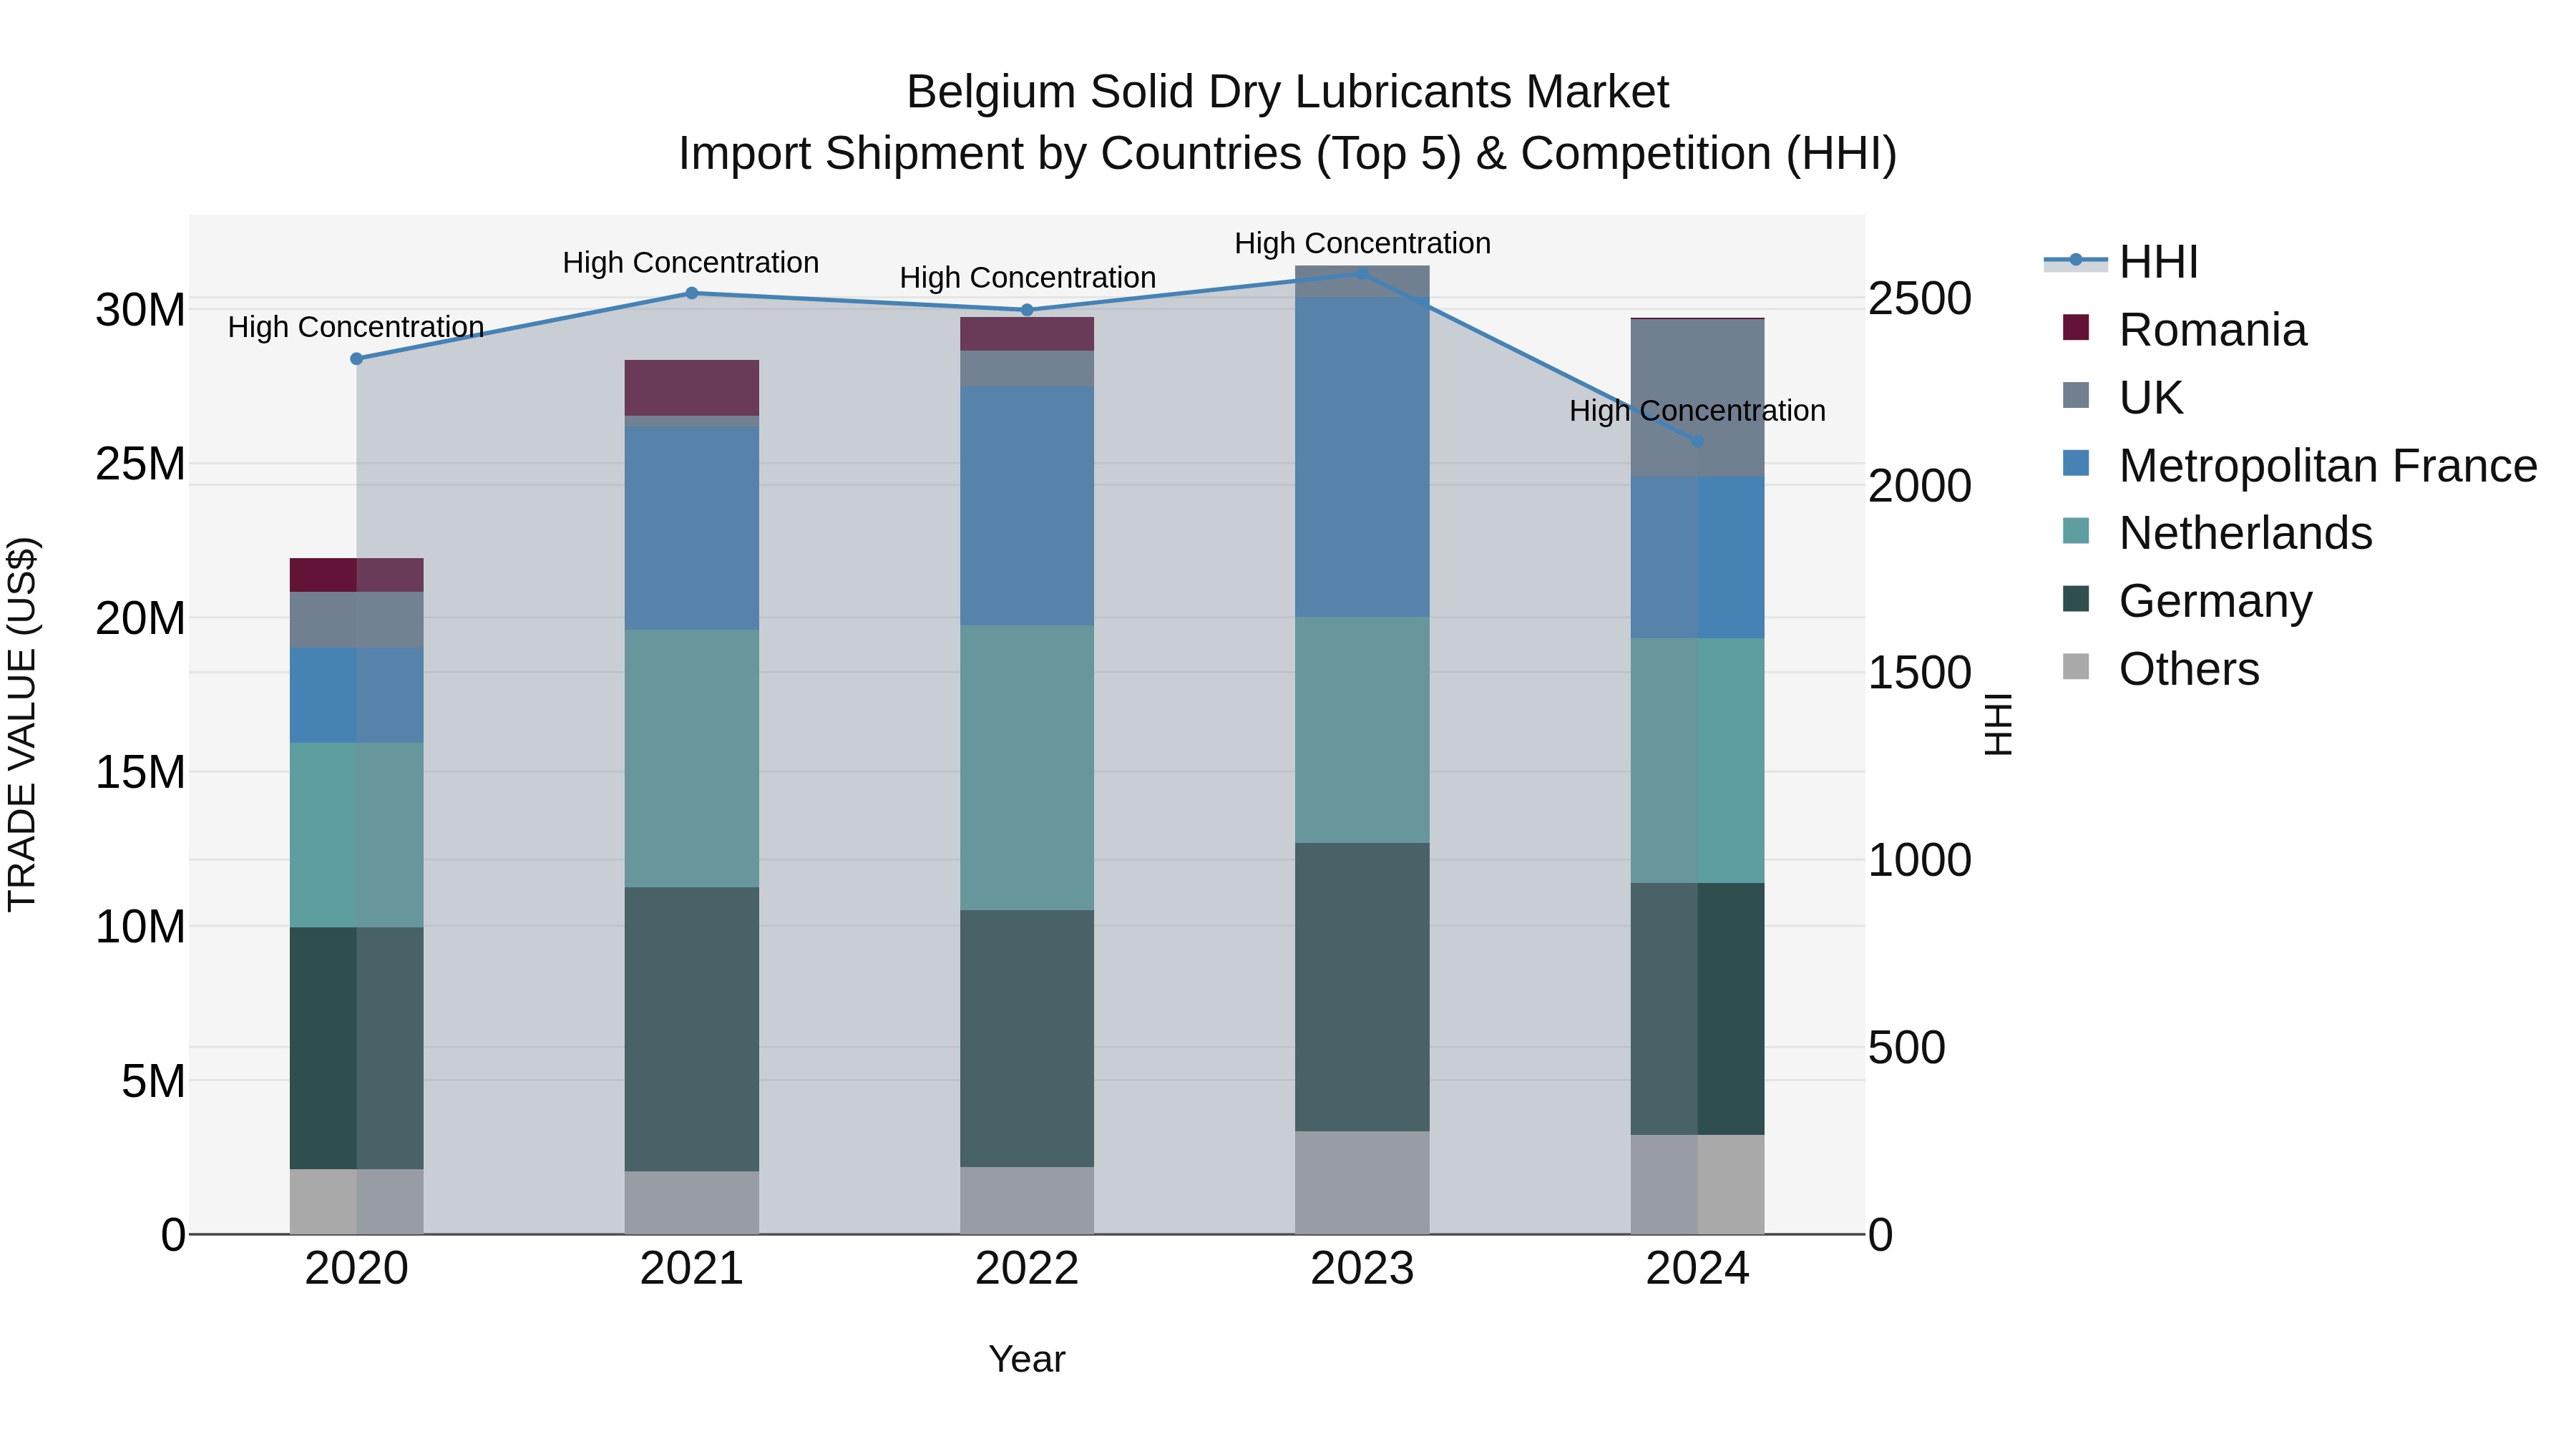Image resolution: width=2576 pixels, height=1449 pixels.
Task: Click the 'Import Shipment by Countries' subtitle line
Action: click(1288, 154)
